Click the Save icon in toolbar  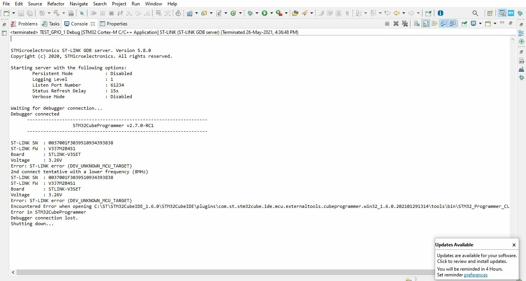21,13
